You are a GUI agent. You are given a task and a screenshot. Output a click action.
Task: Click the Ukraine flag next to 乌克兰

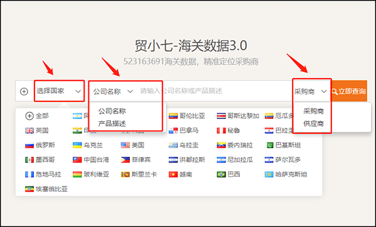point(77,145)
